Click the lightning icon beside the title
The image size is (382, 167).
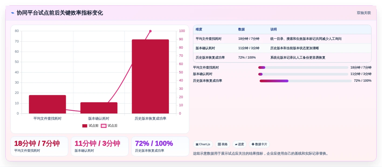point(13,13)
